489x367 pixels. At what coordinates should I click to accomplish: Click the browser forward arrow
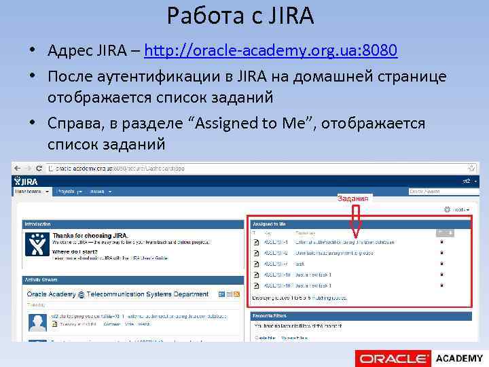pos(29,169)
